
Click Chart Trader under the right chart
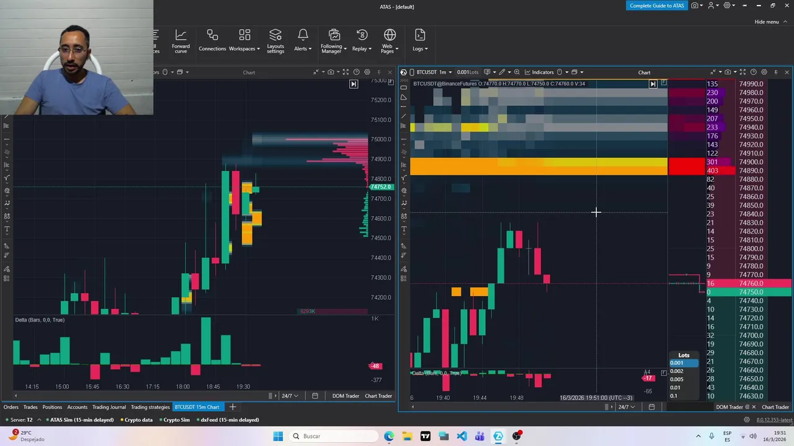(x=775, y=407)
